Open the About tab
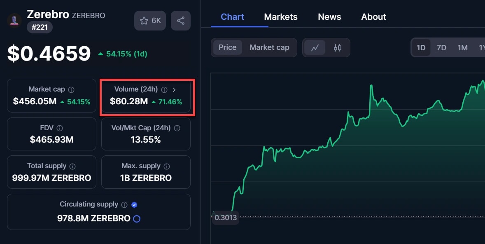Screen dimensions: 485x244 pos(373,17)
